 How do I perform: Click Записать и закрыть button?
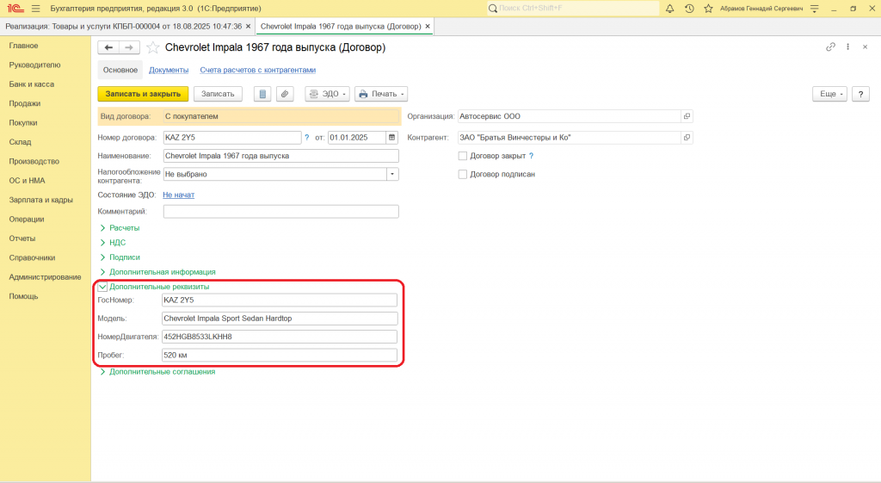tap(143, 94)
